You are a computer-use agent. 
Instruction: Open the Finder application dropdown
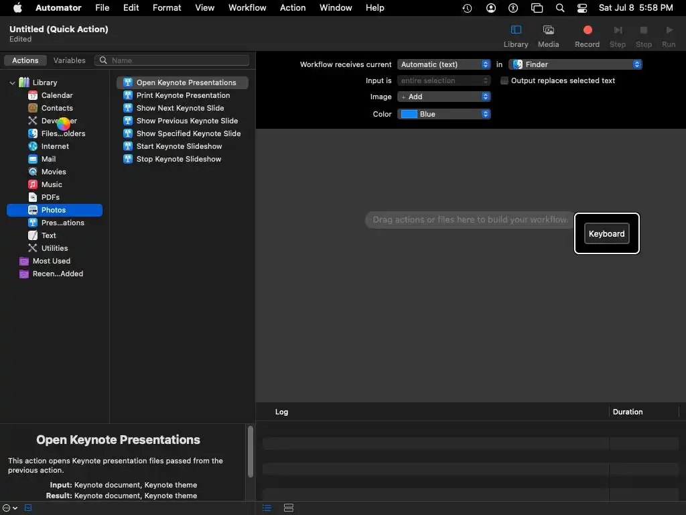575,64
